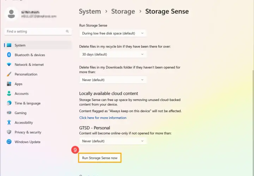254x176 pixels.
Task: Open Accounts settings page
Action: 38,93
